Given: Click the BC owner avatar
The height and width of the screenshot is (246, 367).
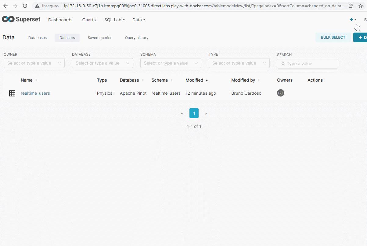Looking at the screenshot, I should pyautogui.click(x=280, y=93).
